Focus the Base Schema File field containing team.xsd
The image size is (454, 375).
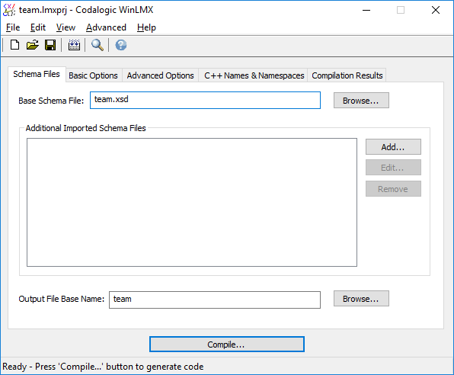coord(205,101)
